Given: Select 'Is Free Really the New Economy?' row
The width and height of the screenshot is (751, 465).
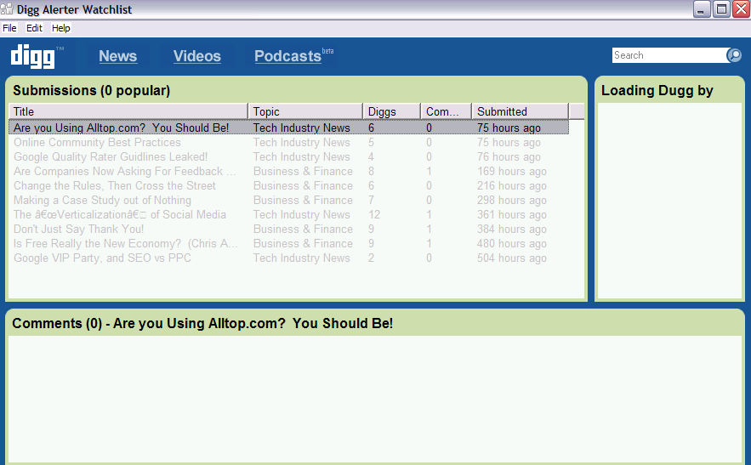Looking at the screenshot, I should tap(289, 243).
